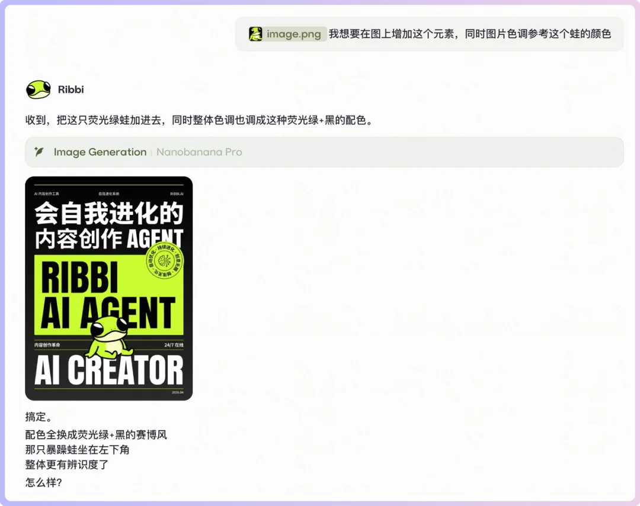Click the circular stamp badge on the poster
Viewport: 640px width, 506px height.
[165, 263]
